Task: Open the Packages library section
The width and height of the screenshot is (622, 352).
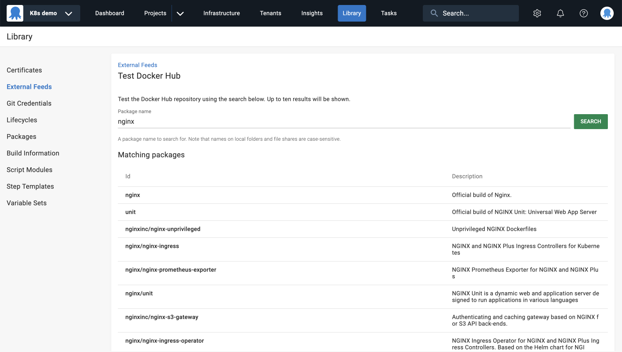Action: click(x=21, y=136)
